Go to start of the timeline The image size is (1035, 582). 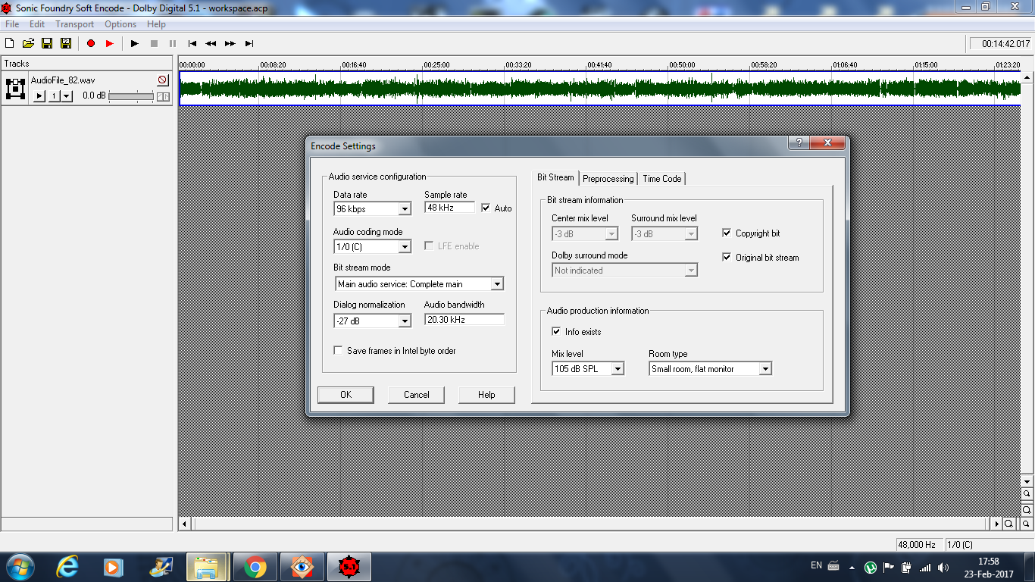tap(192, 44)
